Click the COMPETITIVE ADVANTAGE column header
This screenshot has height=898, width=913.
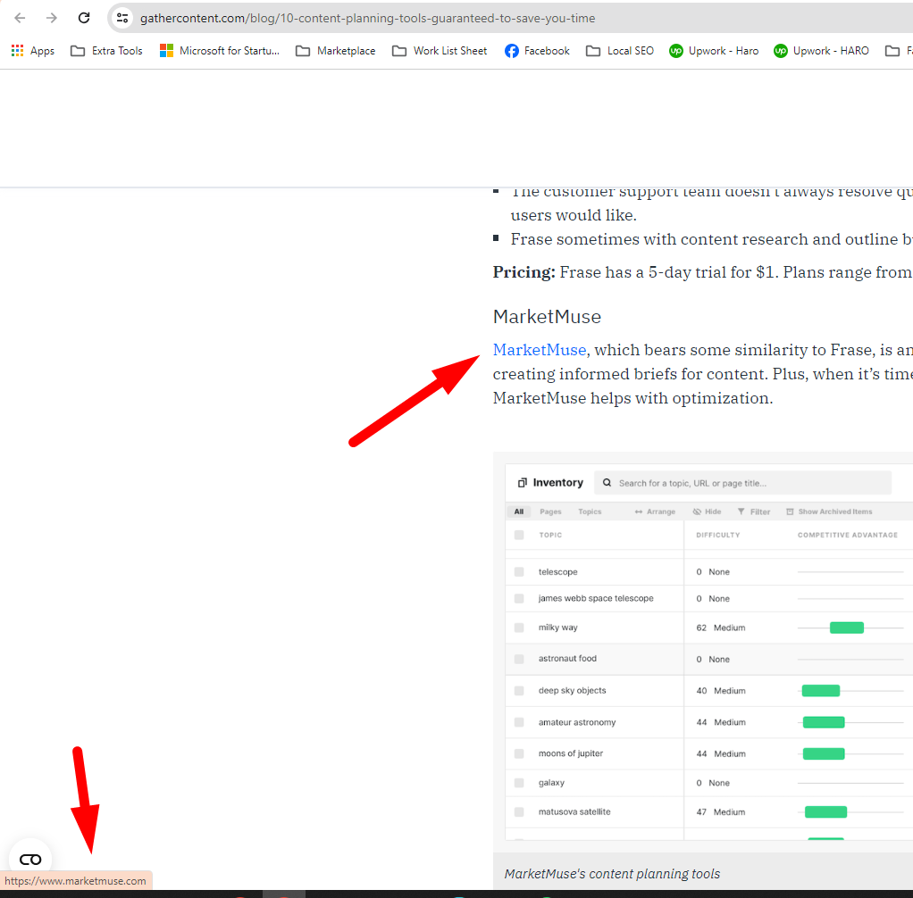[x=847, y=535]
